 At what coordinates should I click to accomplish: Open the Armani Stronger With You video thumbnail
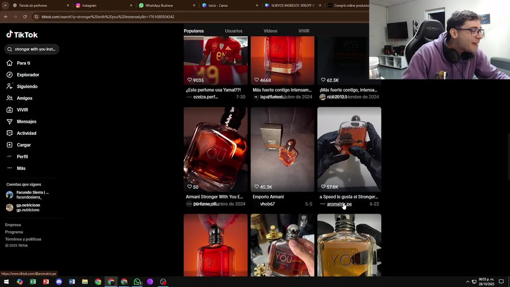(216, 149)
